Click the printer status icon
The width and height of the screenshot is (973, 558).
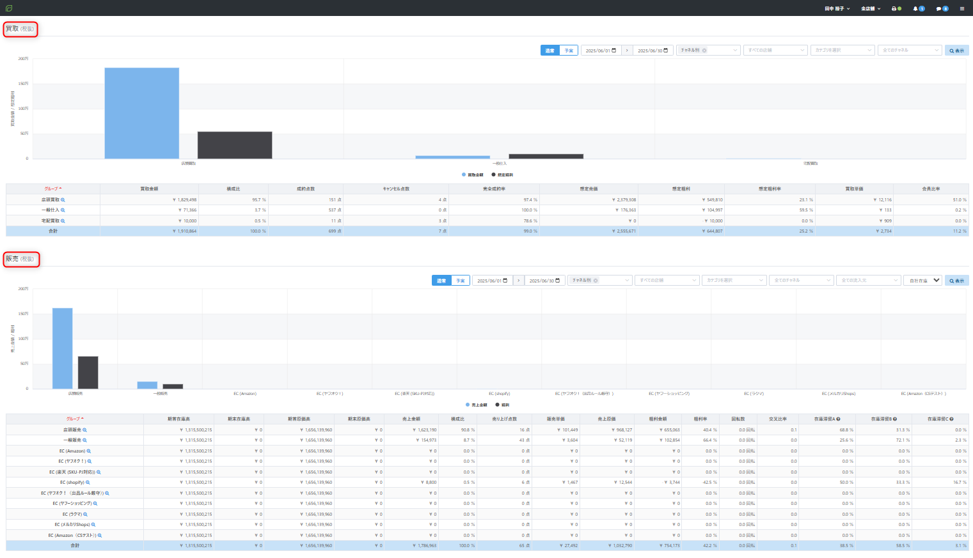(895, 8)
